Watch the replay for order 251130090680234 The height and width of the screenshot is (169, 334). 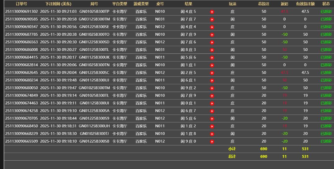point(212,80)
